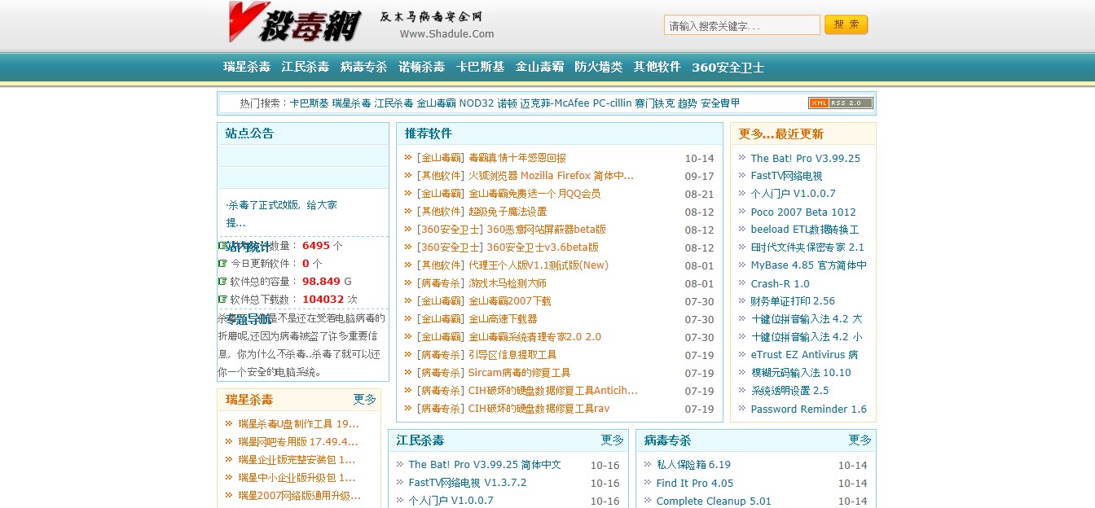Open 模糊元码输入法 10.10 link
This screenshot has height=508, width=1095.
[x=801, y=373]
